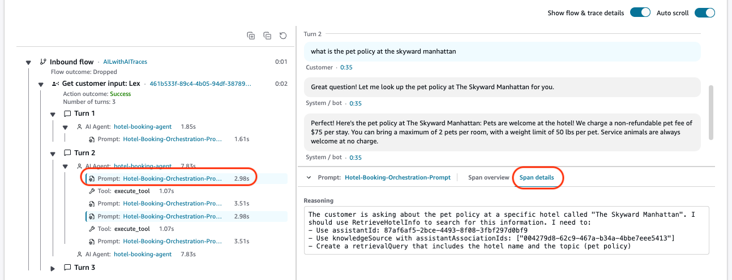Click inside the Reasoning text box
Image resolution: width=732 pixels, height=280 pixels.
(507, 230)
